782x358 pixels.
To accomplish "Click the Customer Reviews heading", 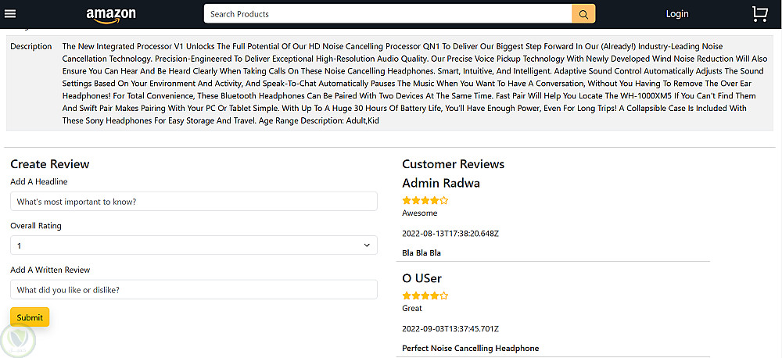I will (x=453, y=164).
